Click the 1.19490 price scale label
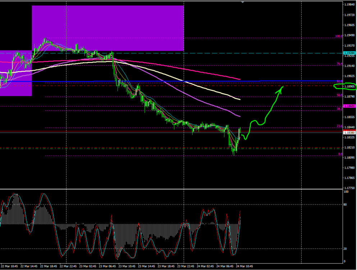This screenshot has height=270, width=357. pyautogui.click(x=349, y=35)
